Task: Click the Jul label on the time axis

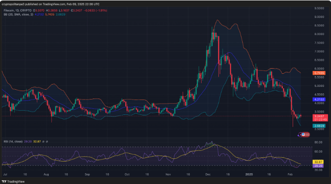Action: (x=5, y=175)
